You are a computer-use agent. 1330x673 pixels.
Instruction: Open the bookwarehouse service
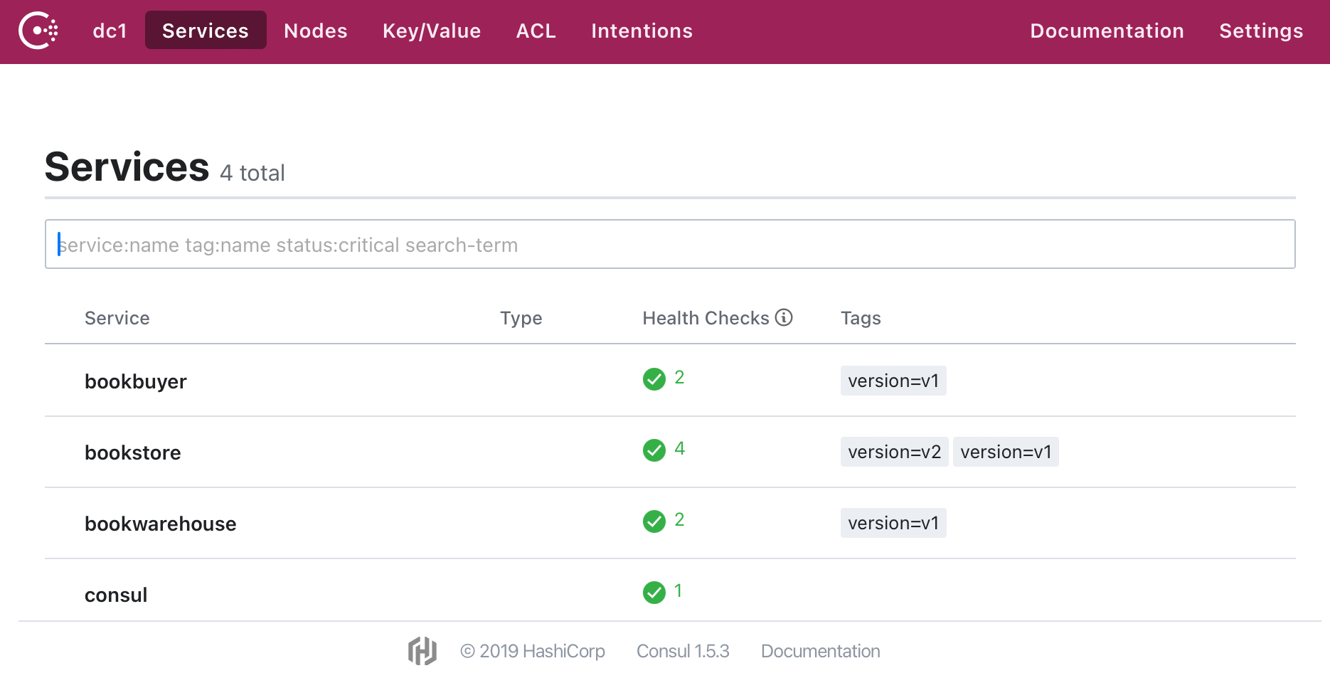pyautogui.click(x=160, y=524)
